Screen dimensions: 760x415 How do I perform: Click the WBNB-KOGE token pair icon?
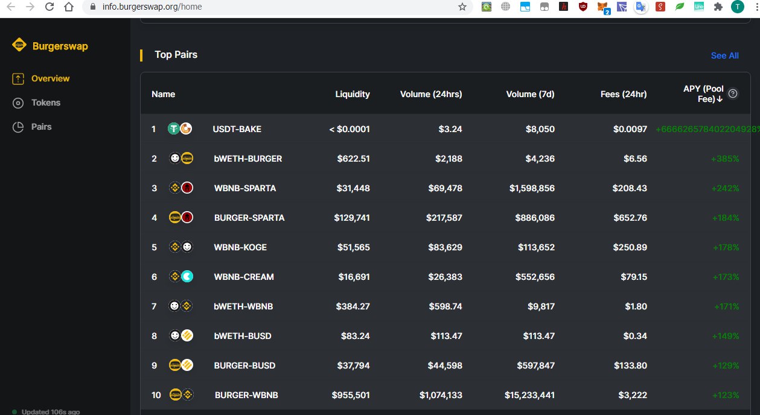point(181,247)
